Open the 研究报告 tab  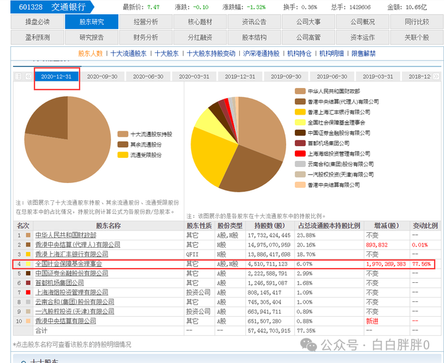coord(91,38)
